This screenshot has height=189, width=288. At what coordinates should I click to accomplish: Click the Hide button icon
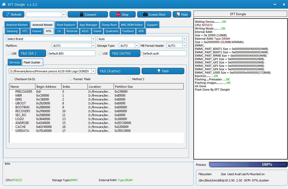tap(178, 14)
